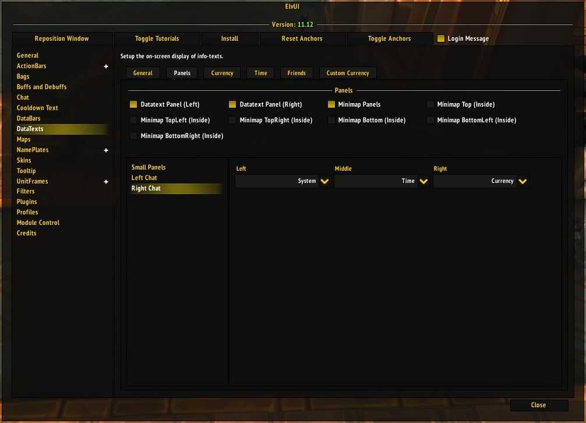Close the ElvUI config window
The image size is (586, 423).
[539, 405]
